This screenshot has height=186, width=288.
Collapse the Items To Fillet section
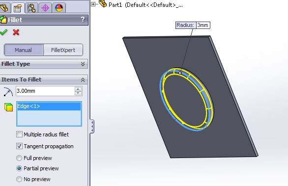coord(83,80)
